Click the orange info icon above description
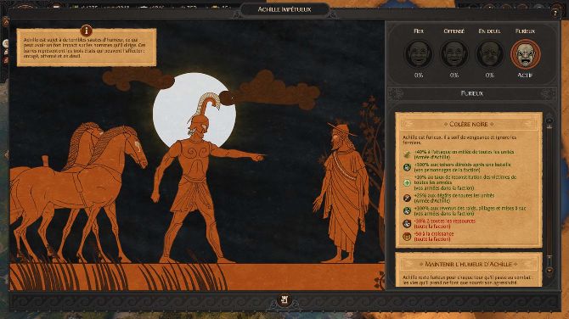569x319 pixels. tap(86, 30)
